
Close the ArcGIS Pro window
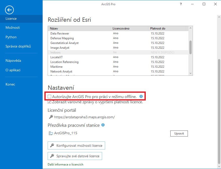pos(215,4)
